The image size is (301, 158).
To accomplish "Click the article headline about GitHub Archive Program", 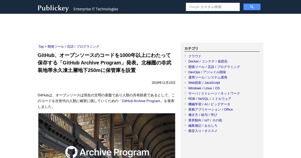I will tap(105, 63).
